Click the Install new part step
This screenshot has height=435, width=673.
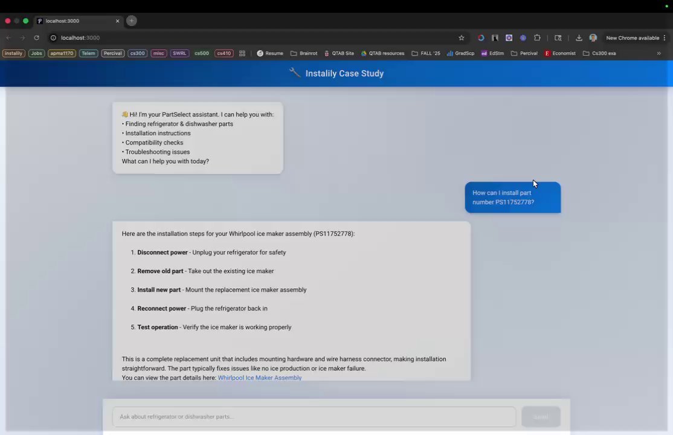222,290
